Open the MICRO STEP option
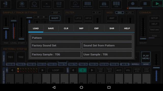Viewport: 163px width, 91px height. point(137,70)
